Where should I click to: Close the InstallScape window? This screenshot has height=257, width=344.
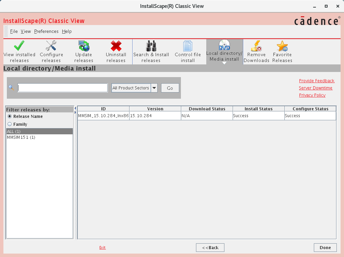point(338,7)
